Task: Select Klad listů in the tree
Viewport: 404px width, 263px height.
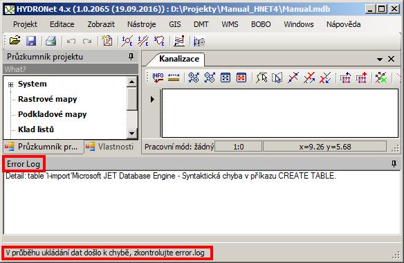Action: click(x=36, y=129)
